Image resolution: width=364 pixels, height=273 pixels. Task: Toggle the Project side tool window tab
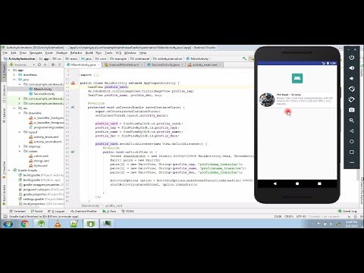click(4, 72)
